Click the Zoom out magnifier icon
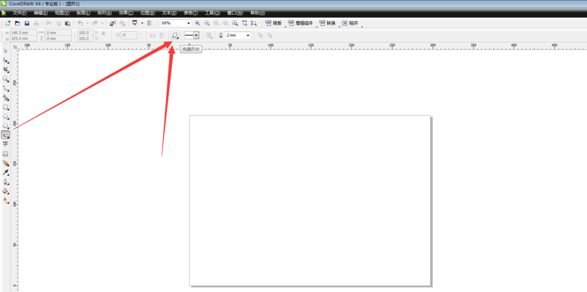 point(207,23)
